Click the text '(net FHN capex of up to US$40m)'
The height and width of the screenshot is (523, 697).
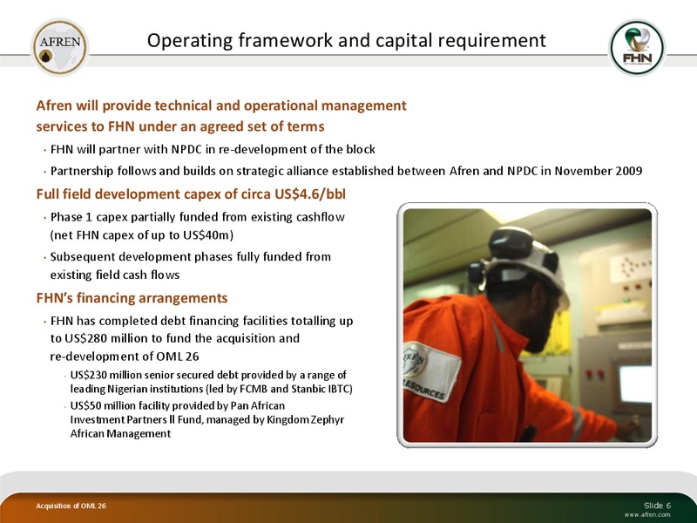(141, 234)
